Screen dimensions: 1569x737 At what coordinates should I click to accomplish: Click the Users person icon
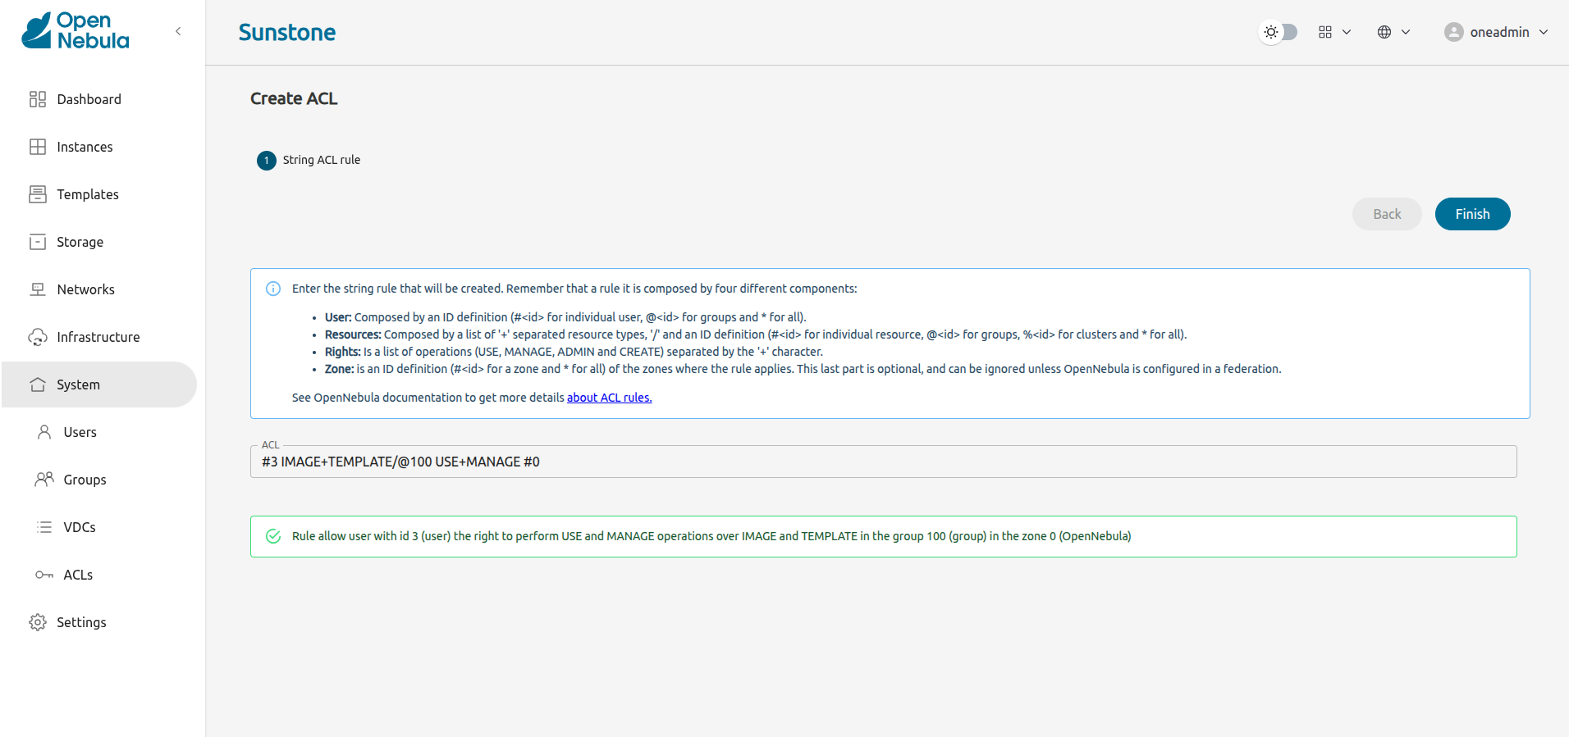click(44, 432)
